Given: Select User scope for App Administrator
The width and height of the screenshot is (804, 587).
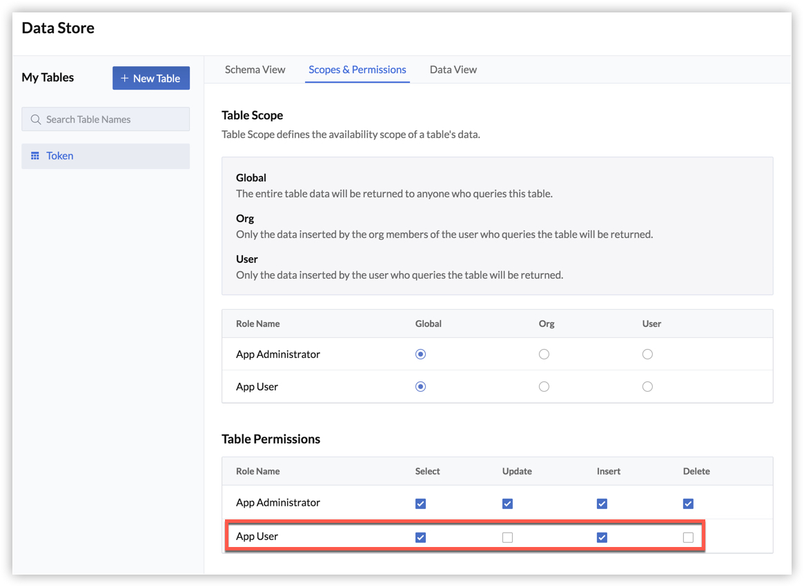Looking at the screenshot, I should (647, 355).
